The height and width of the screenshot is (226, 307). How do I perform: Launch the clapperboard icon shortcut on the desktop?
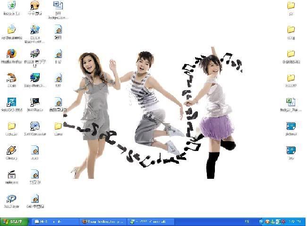tap(11, 175)
